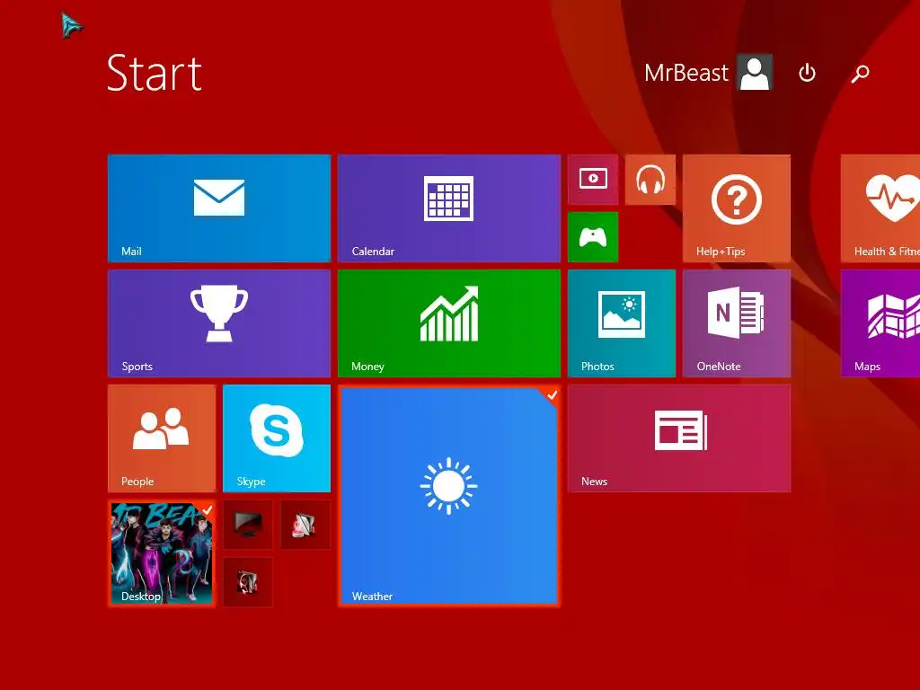The width and height of the screenshot is (920, 690).
Task: Open the small tile beneath the monitor tile
Action: point(248,582)
